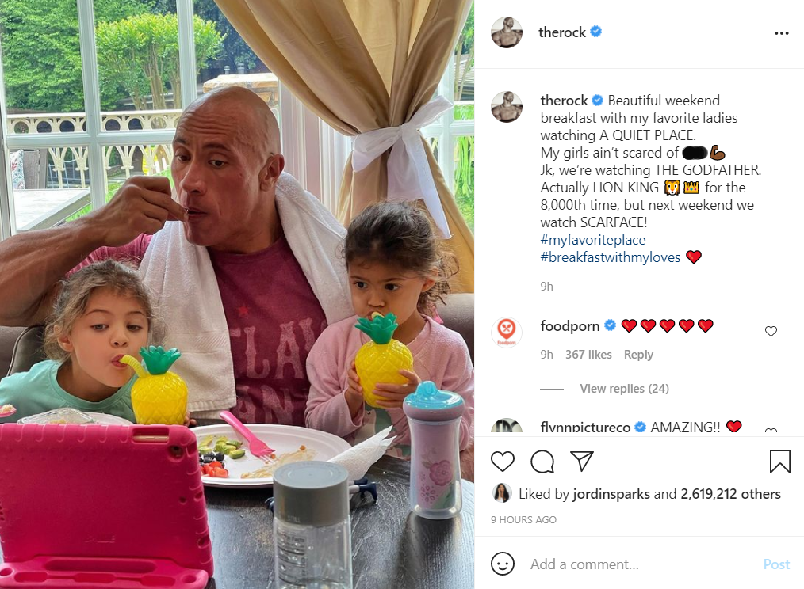Click the verified badge beside therock header
The height and width of the screenshot is (589, 804).
coord(595,32)
